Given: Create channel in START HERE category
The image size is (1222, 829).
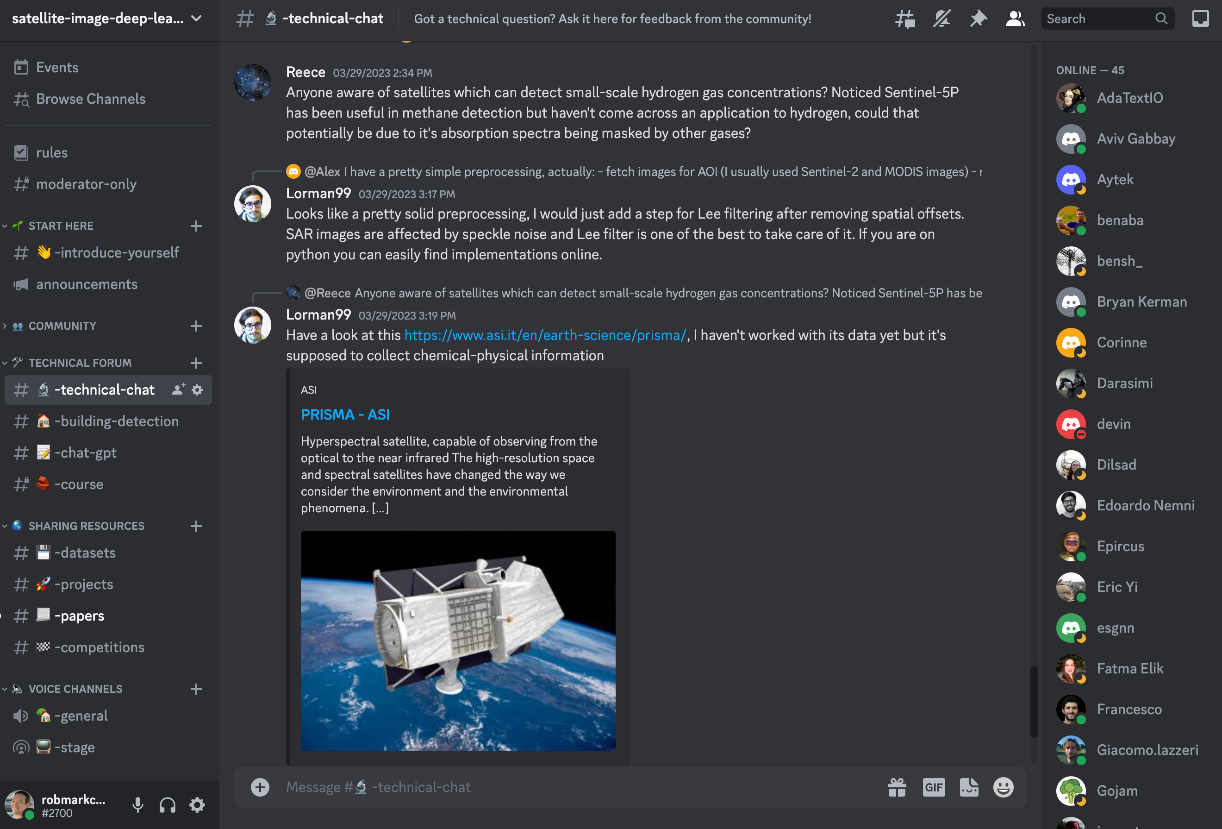Looking at the screenshot, I should 196,226.
